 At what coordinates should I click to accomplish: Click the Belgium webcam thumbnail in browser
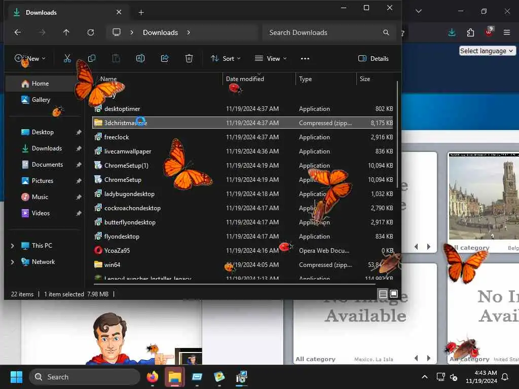click(x=484, y=197)
